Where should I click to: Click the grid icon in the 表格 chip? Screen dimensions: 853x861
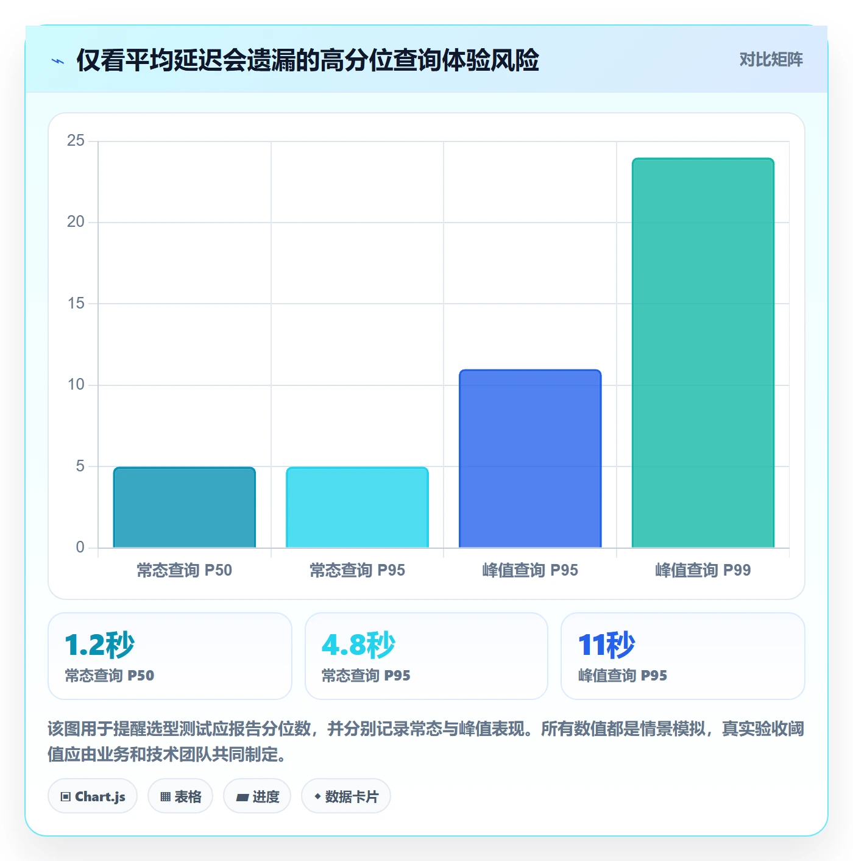click(165, 797)
